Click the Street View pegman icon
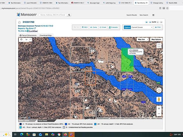 pyautogui.click(x=159, y=99)
